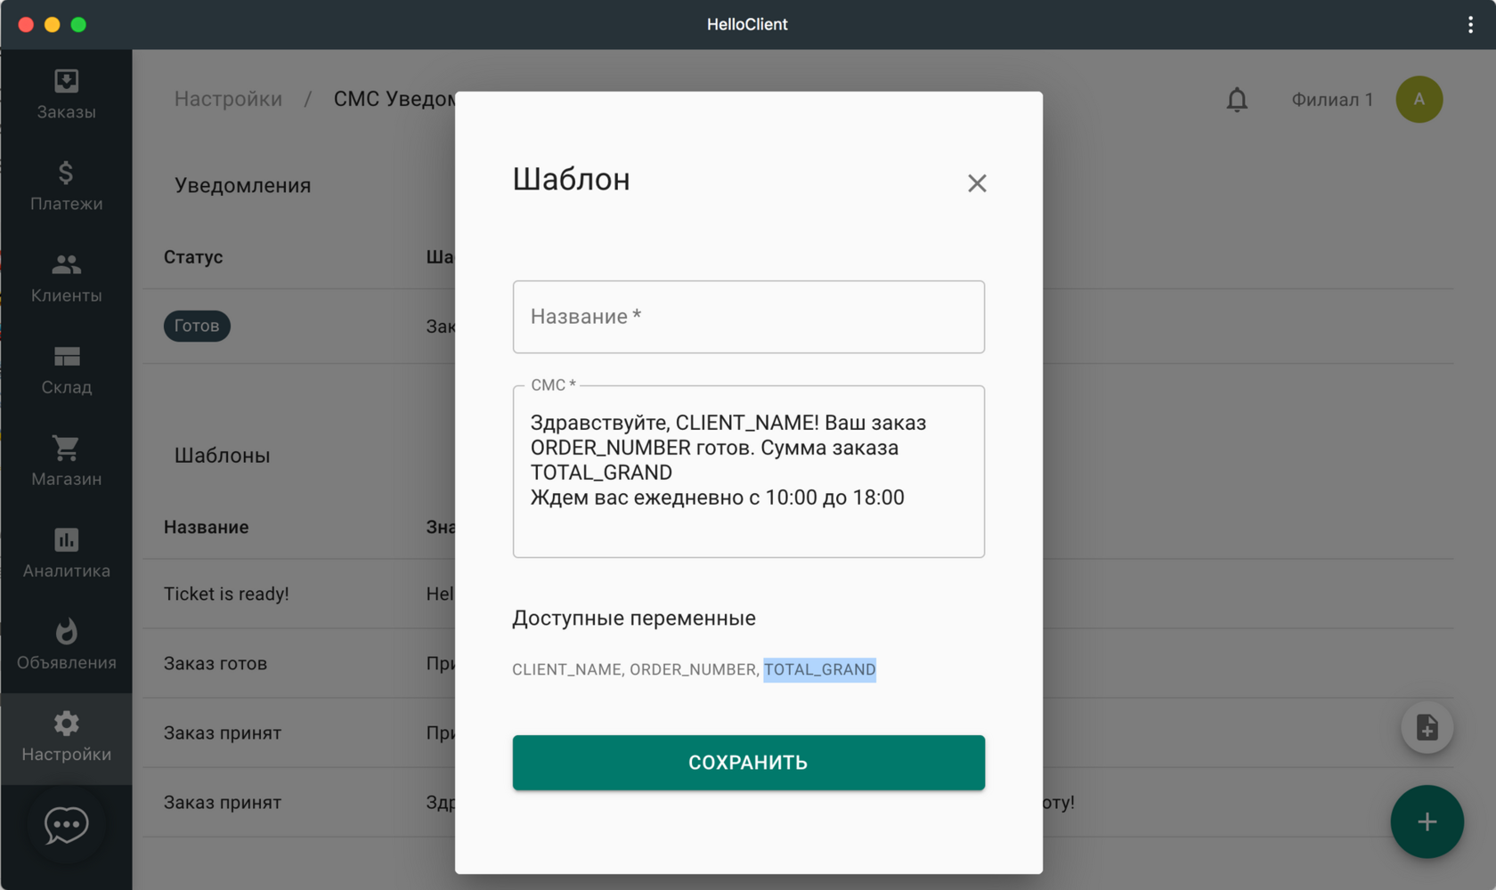Open the Заказы section in sidebar
The height and width of the screenshot is (890, 1496).
tap(66, 94)
